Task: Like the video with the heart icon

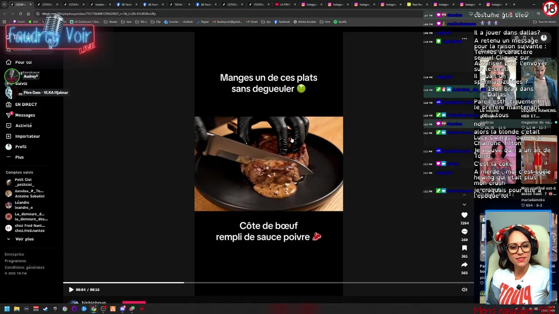Action: [x=464, y=215]
